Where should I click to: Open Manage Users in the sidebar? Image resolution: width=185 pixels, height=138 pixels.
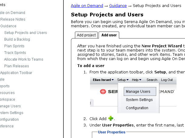pos(10,106)
